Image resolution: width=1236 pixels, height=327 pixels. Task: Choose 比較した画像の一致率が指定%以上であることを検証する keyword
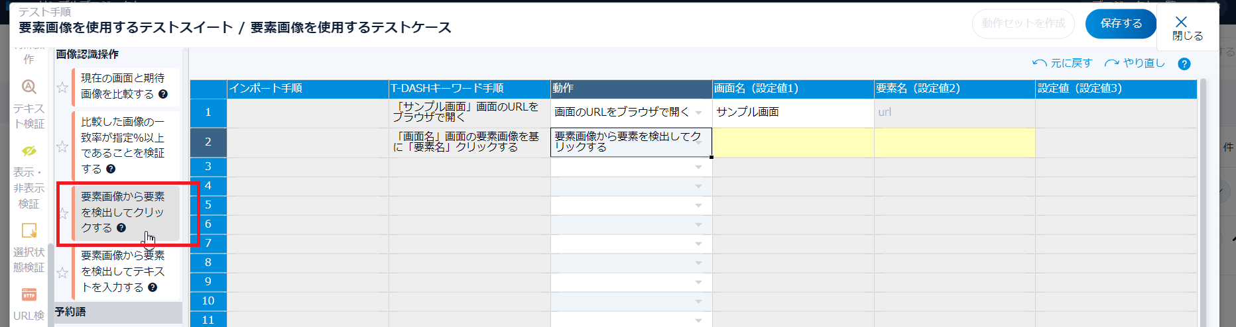click(x=123, y=145)
